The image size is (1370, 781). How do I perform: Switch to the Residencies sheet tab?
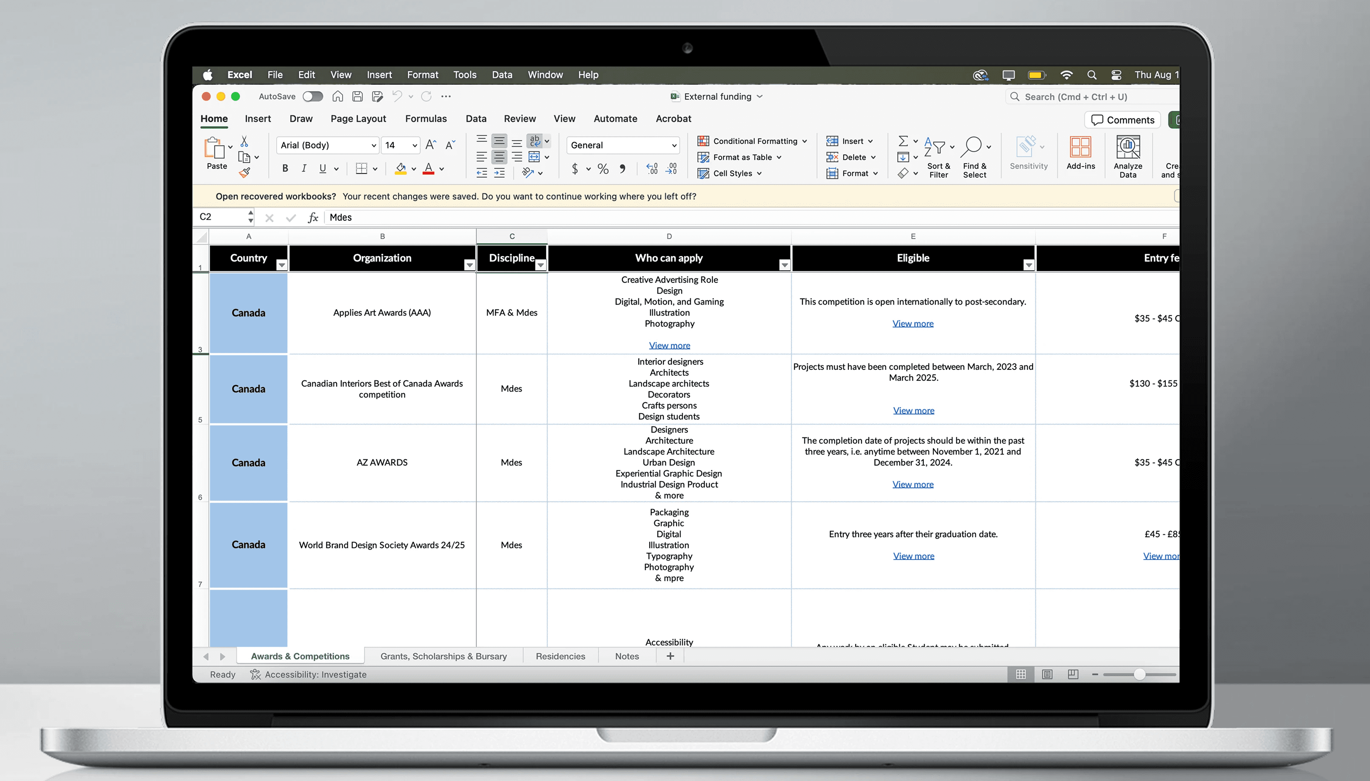pos(560,656)
